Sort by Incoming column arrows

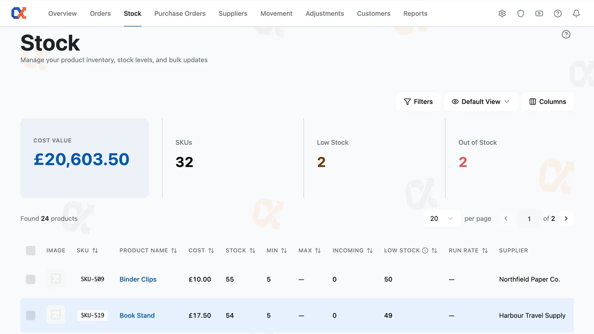coord(370,251)
